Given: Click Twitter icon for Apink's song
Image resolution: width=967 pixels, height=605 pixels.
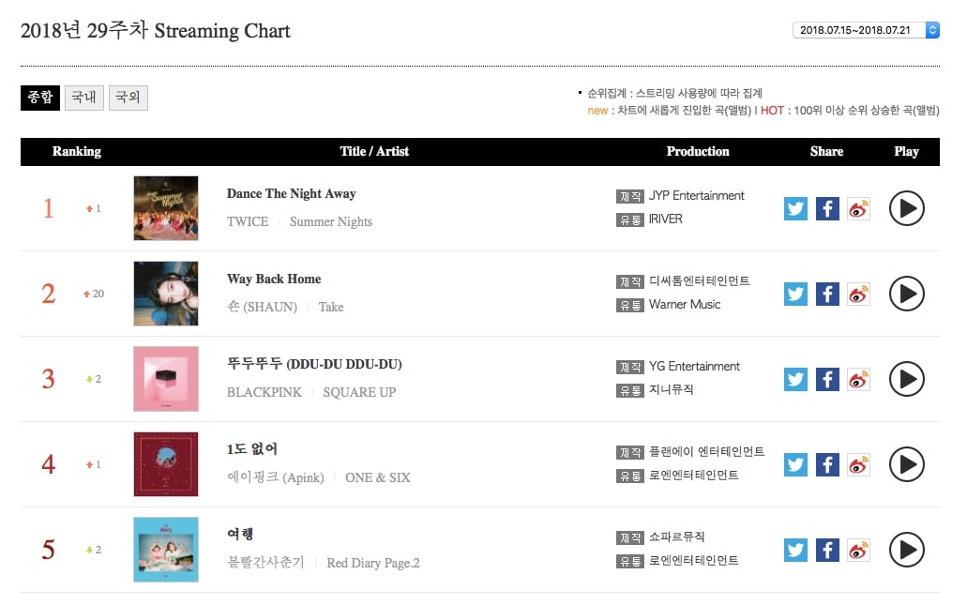Looking at the screenshot, I should [795, 464].
